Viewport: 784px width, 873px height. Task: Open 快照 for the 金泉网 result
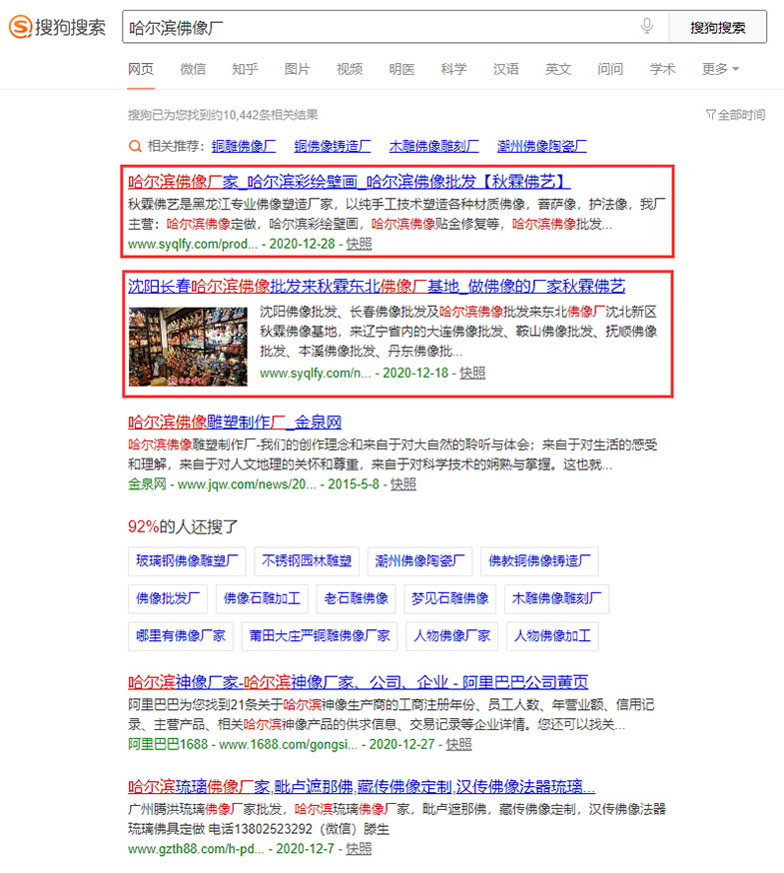pyautogui.click(x=403, y=483)
